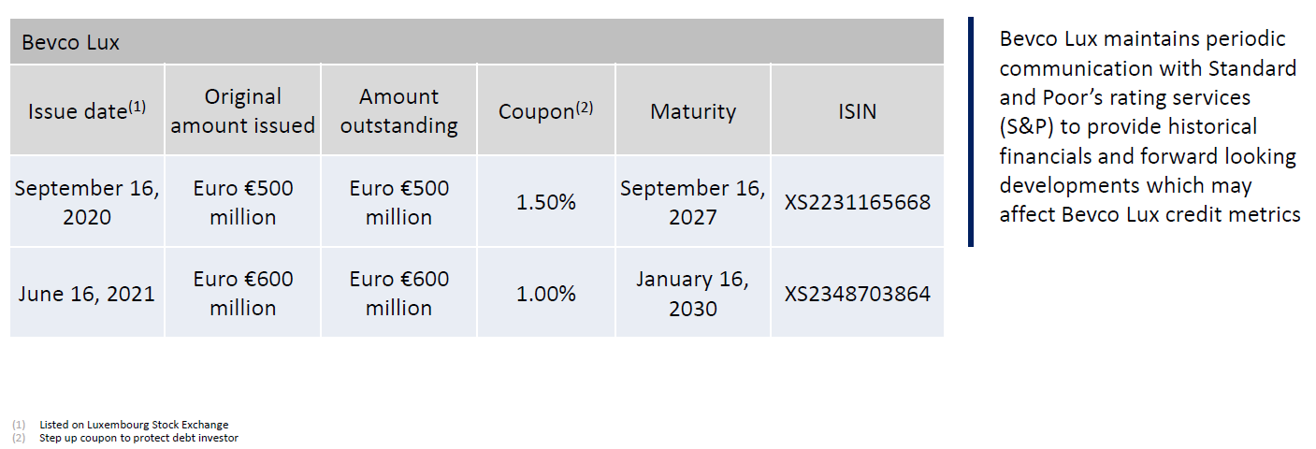Select the Maturity column header
This screenshot has height=449, width=1316.
(693, 111)
